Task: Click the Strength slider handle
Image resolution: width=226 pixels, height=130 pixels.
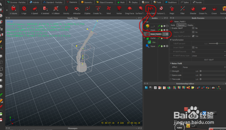Action: 201,71
